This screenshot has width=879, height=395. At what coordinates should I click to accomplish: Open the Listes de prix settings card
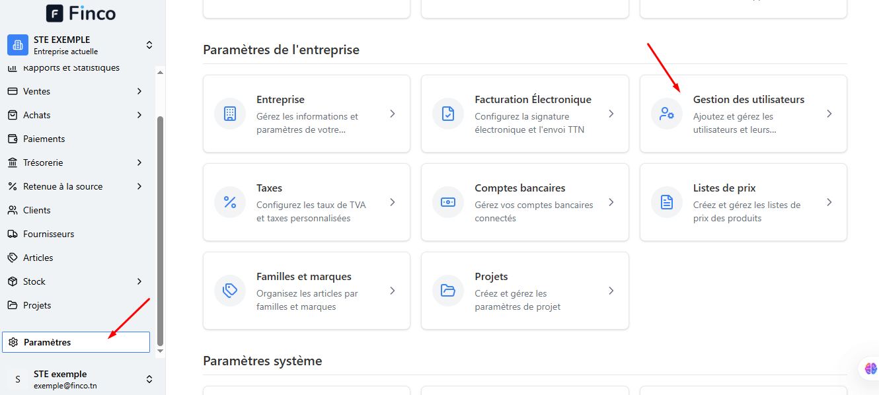tap(743, 202)
